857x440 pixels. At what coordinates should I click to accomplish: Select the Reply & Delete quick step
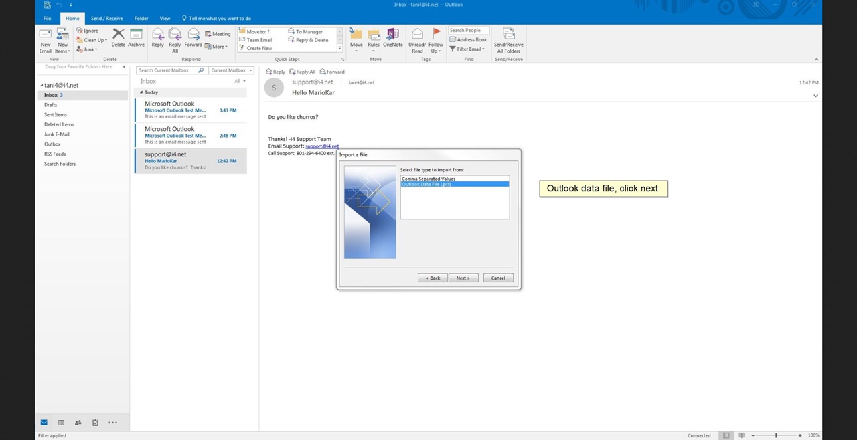click(309, 40)
